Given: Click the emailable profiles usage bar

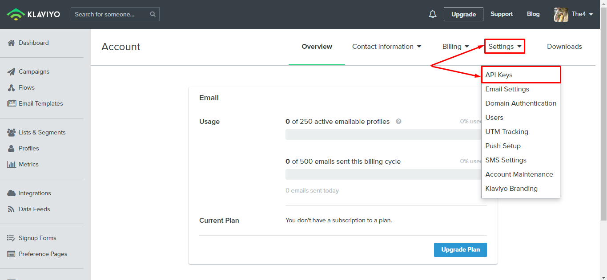Looking at the screenshot, I should (383, 134).
